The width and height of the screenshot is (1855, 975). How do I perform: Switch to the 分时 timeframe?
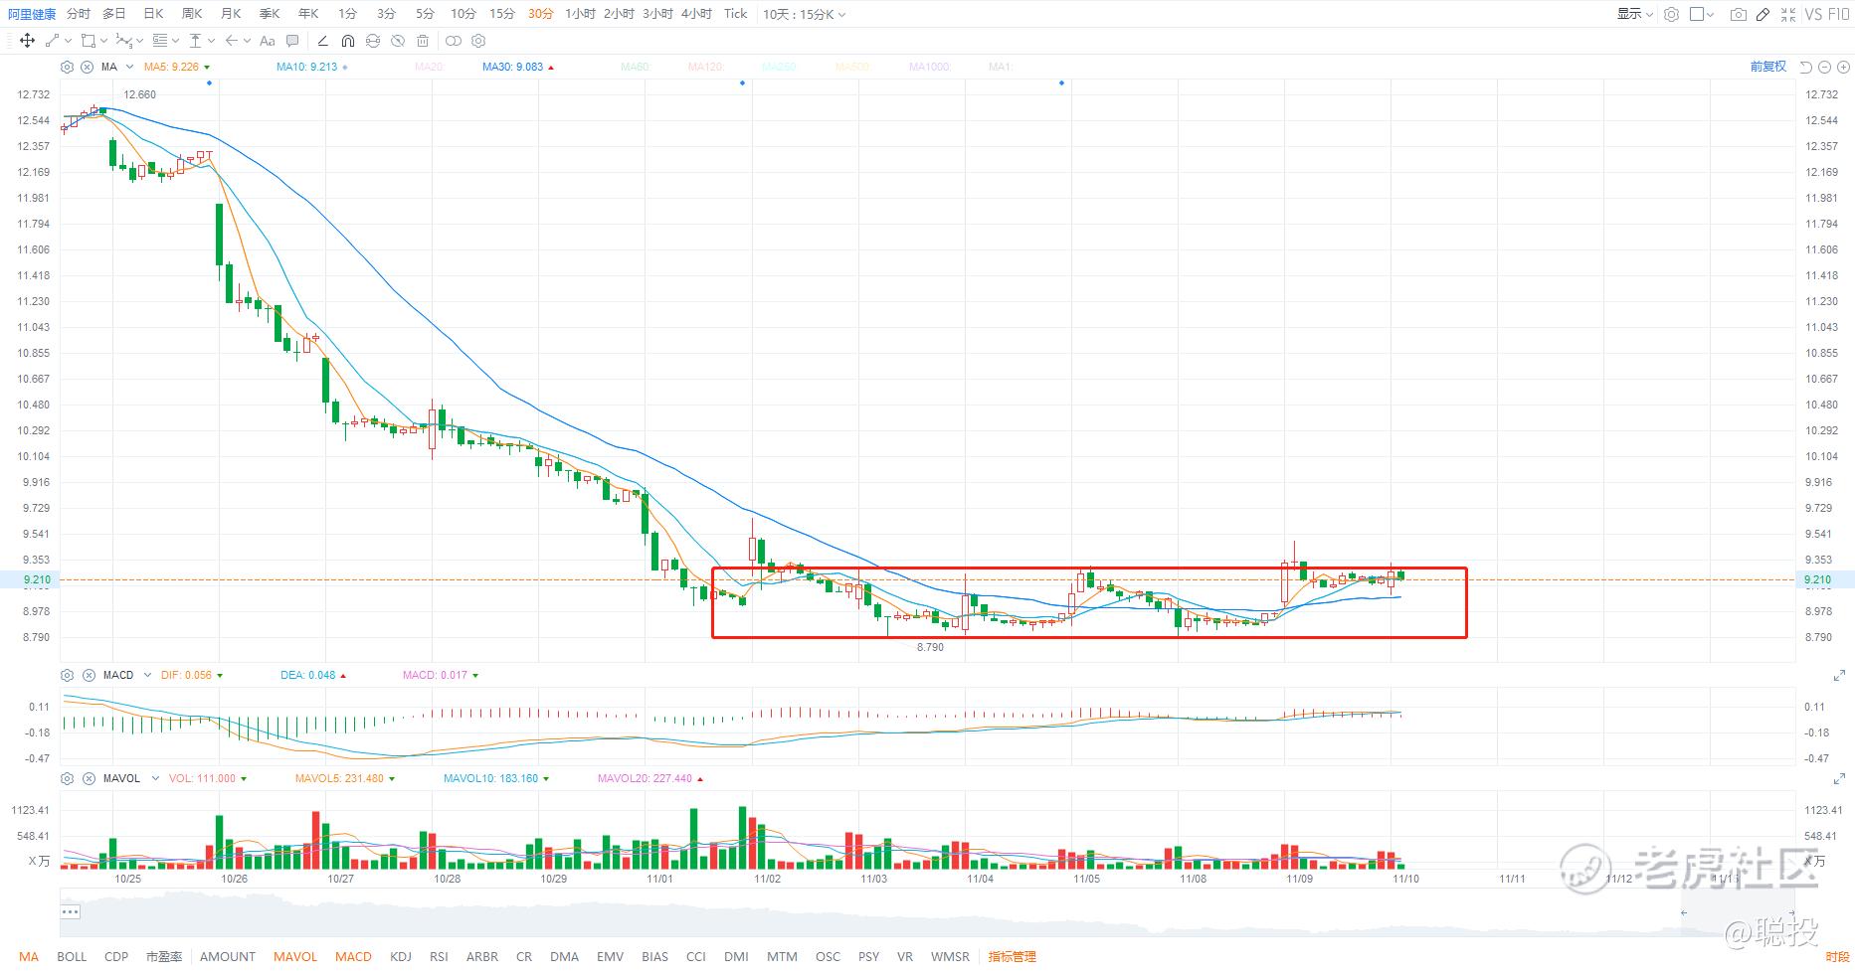(x=78, y=14)
